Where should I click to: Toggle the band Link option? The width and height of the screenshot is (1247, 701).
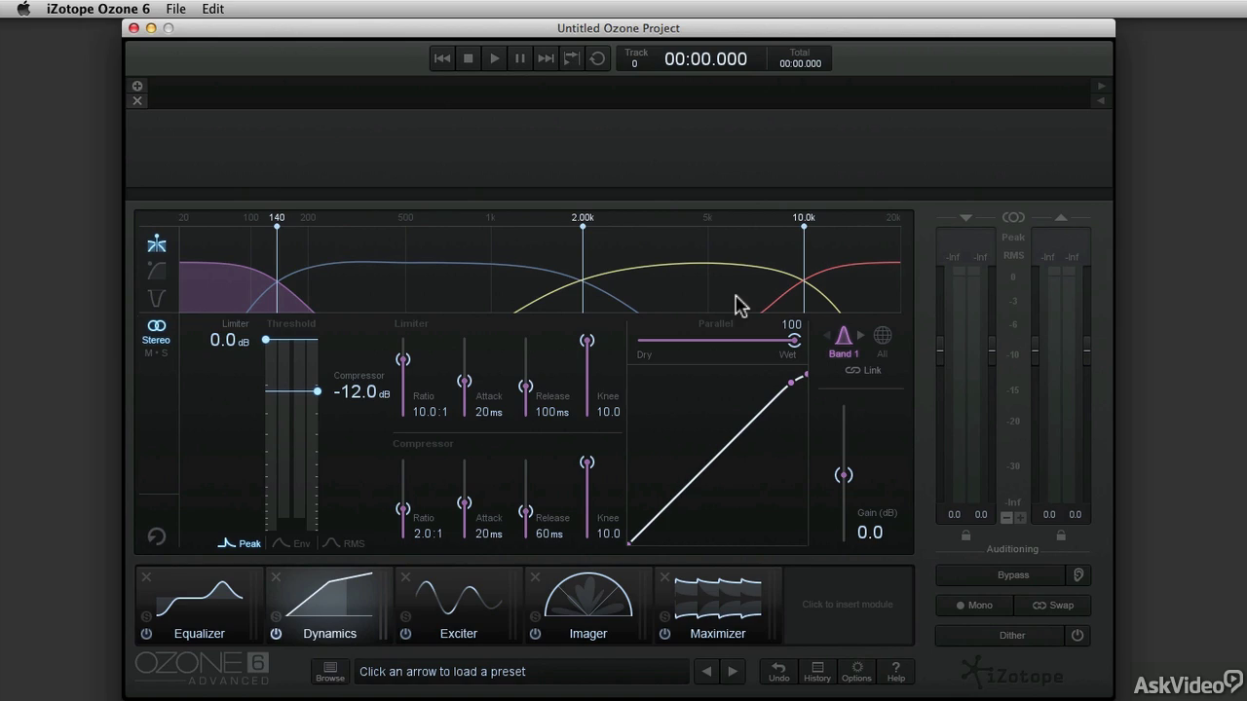tap(863, 370)
